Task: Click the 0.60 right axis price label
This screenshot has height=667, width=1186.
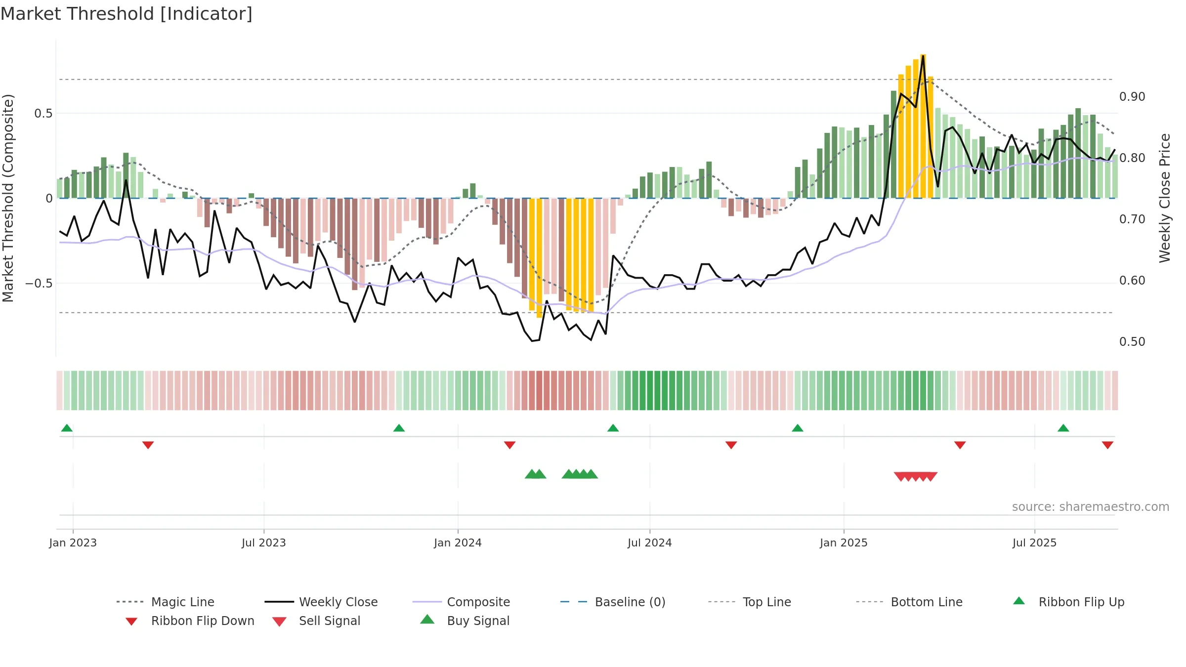Action: 1132,281
